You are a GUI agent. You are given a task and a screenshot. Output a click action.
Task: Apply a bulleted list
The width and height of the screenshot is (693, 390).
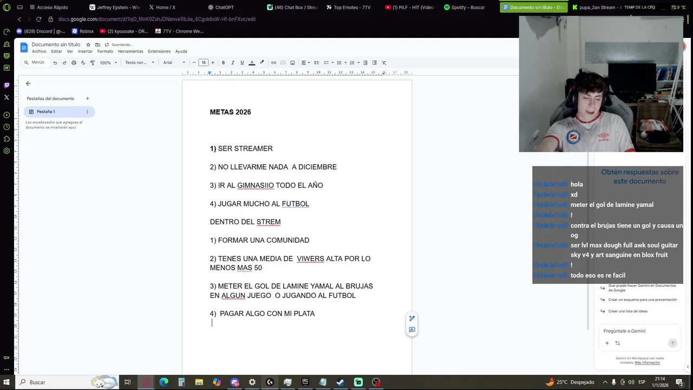[339, 63]
